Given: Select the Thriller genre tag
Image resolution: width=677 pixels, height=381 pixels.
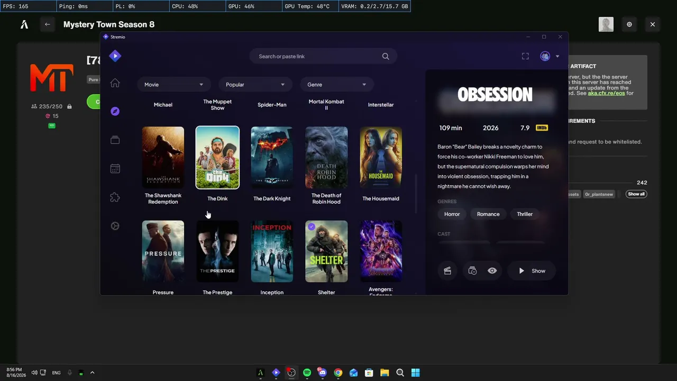Looking at the screenshot, I should coord(525,214).
